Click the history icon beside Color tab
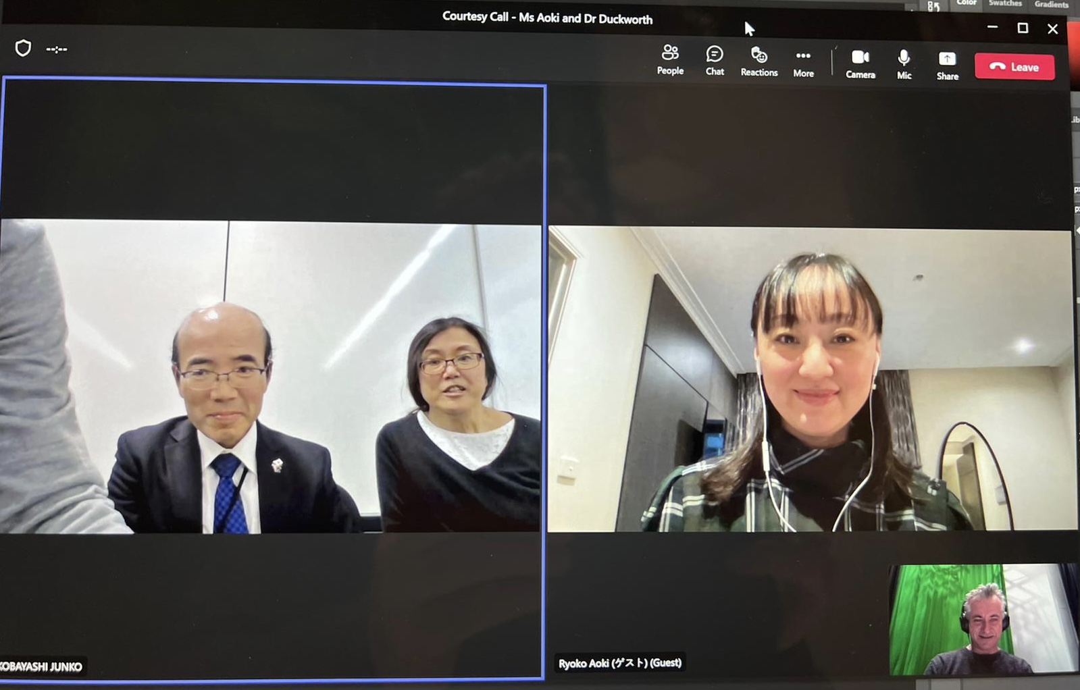 point(933,6)
